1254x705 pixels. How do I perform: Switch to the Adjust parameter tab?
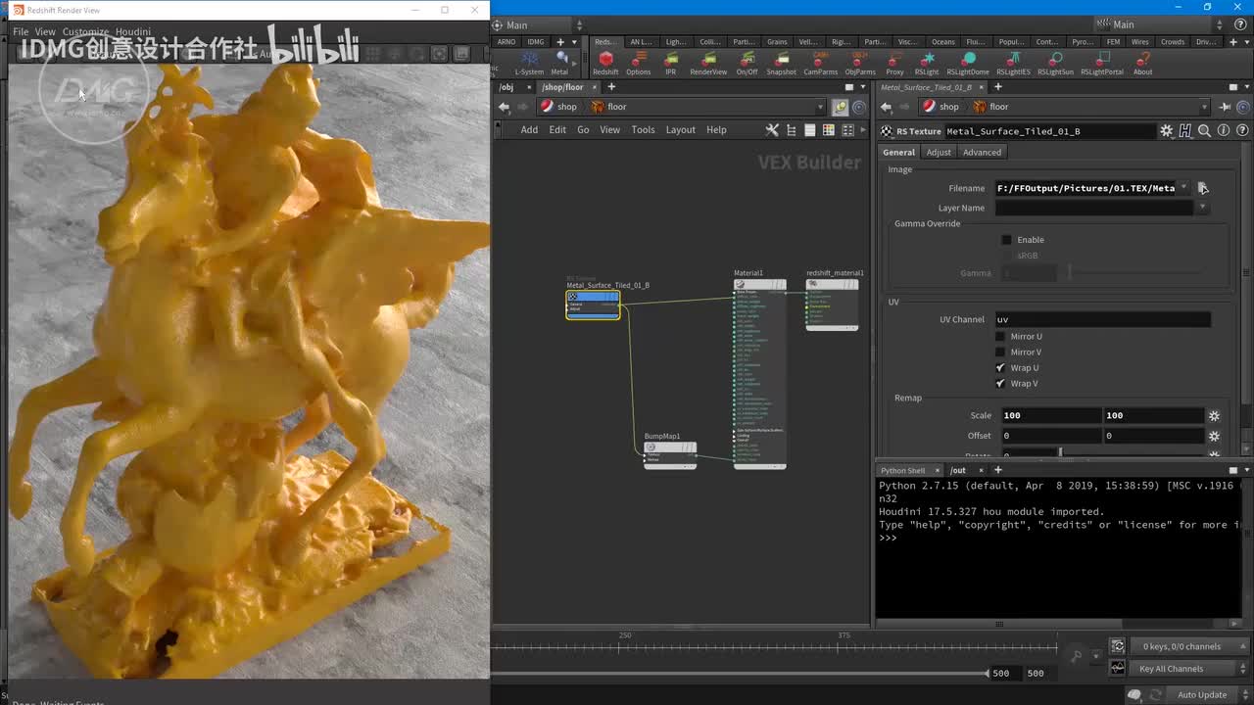pos(939,152)
